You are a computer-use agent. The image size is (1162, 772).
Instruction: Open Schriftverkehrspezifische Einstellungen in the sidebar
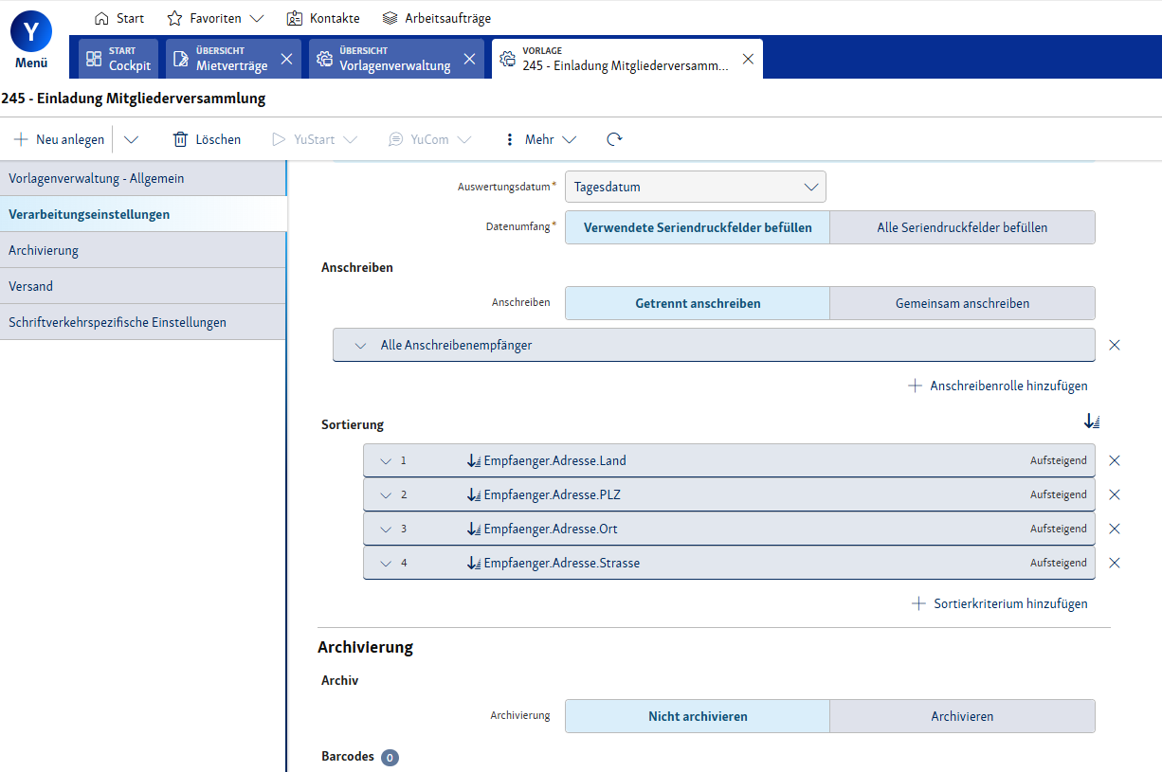click(118, 322)
